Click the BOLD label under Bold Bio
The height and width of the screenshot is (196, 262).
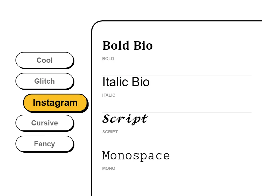click(108, 59)
